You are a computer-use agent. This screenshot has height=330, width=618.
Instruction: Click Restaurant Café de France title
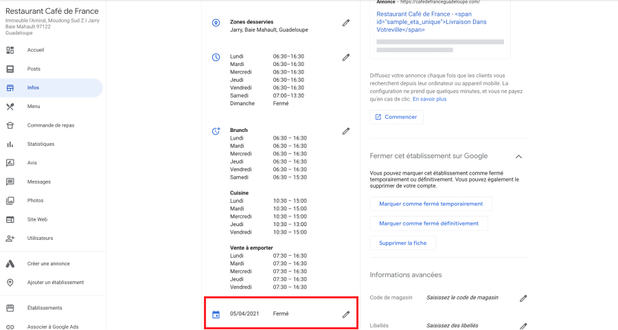coord(52,11)
